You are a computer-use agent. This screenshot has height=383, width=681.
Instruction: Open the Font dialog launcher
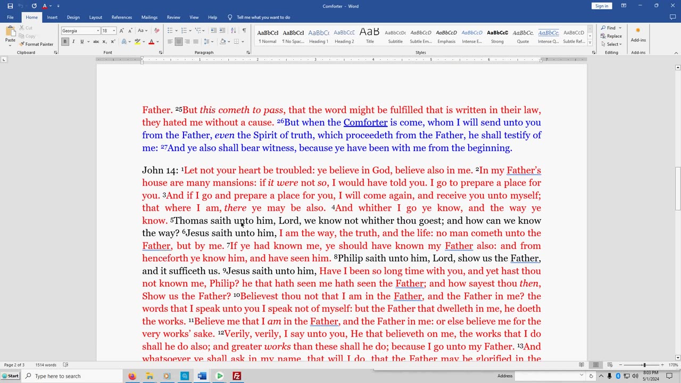tap(160, 53)
